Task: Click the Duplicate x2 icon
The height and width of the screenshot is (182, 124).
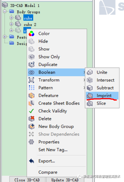Action: tap(32, 64)
